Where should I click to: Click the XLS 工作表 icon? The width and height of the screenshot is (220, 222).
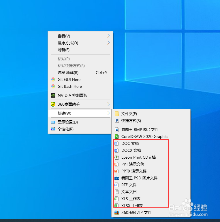coord(116,199)
